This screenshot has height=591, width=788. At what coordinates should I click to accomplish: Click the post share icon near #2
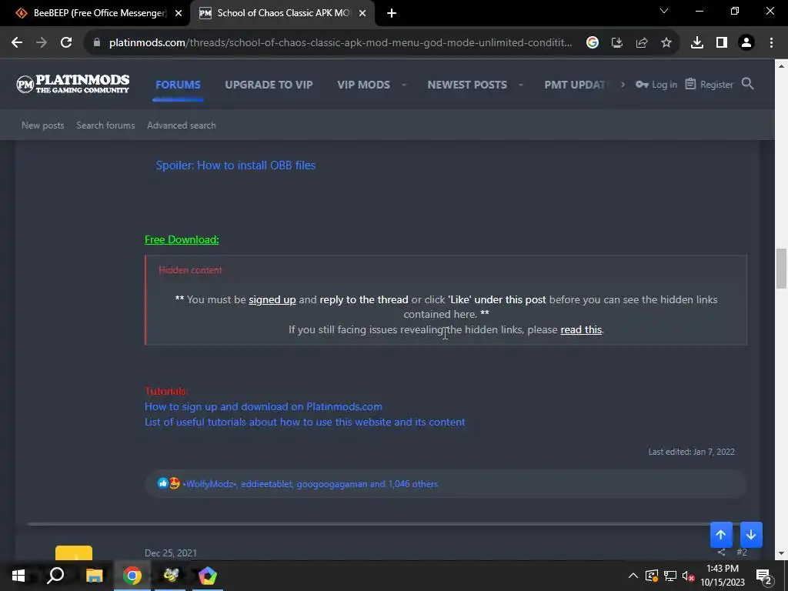coord(722,552)
